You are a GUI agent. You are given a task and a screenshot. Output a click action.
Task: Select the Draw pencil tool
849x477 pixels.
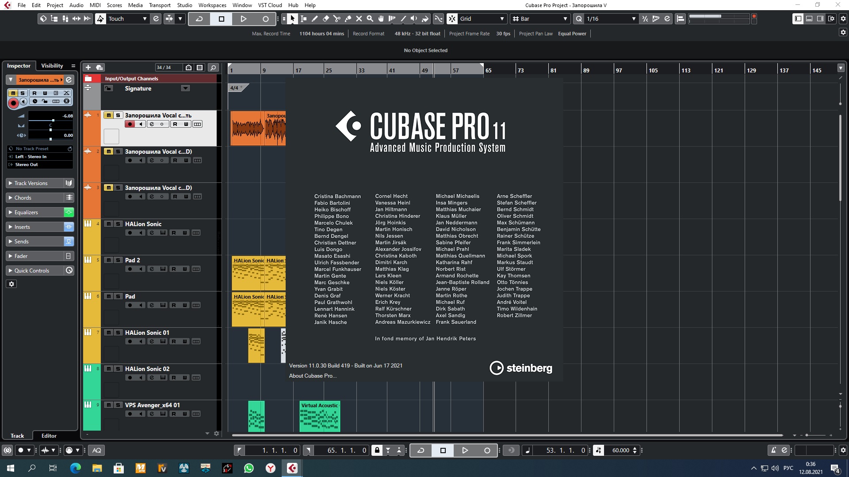pos(315,19)
